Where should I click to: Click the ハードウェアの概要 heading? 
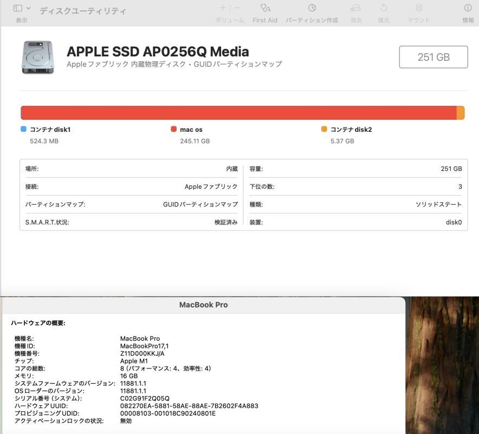pos(38,323)
